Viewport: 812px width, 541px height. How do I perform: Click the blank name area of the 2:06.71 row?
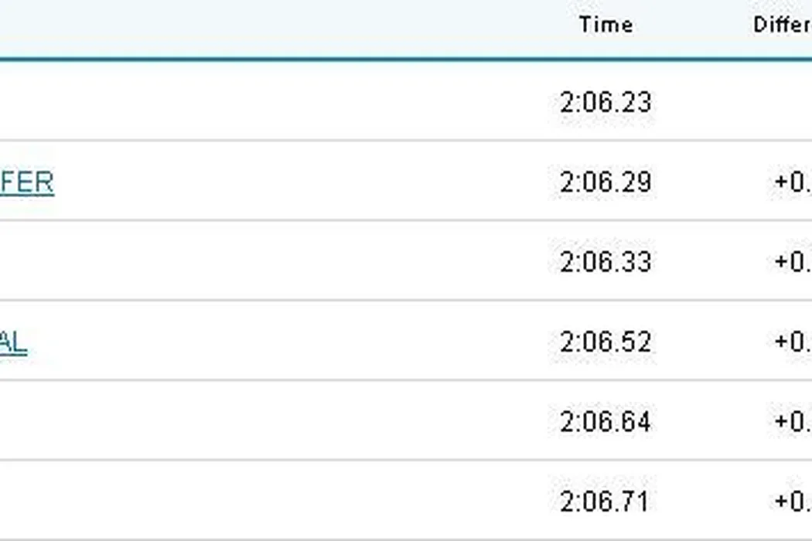232,502
